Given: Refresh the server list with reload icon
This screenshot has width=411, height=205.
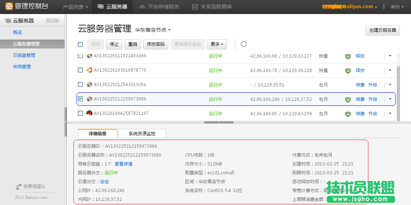Looking at the screenshot, I should [x=244, y=44].
